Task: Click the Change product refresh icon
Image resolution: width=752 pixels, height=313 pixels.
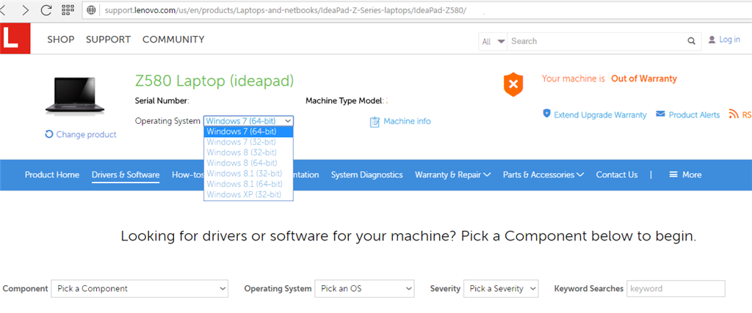Action: tap(49, 134)
